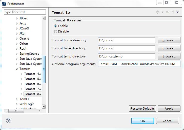Cancel the Preferences dialog
The height and width of the screenshot is (130, 184).
click(x=168, y=121)
